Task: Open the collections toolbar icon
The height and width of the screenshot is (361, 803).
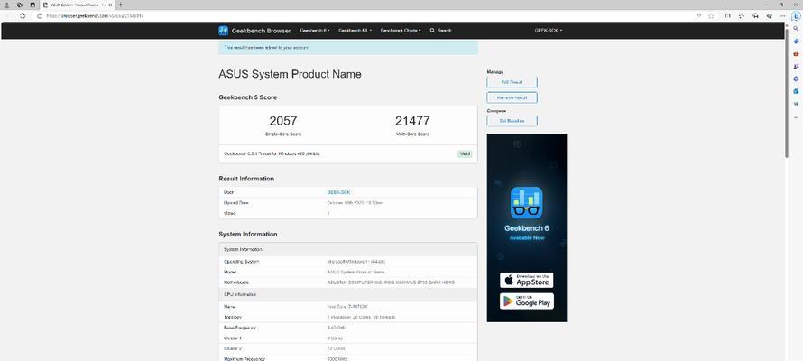Action: tap(755, 16)
